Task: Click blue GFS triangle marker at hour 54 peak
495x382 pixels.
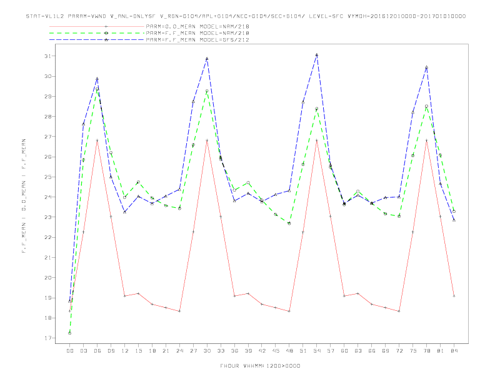Action: 317,55
